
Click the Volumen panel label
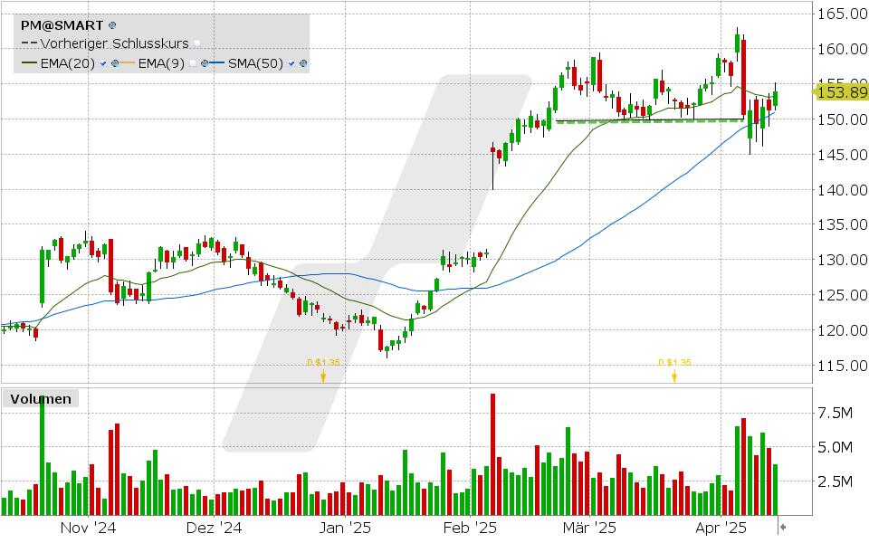tap(41, 399)
